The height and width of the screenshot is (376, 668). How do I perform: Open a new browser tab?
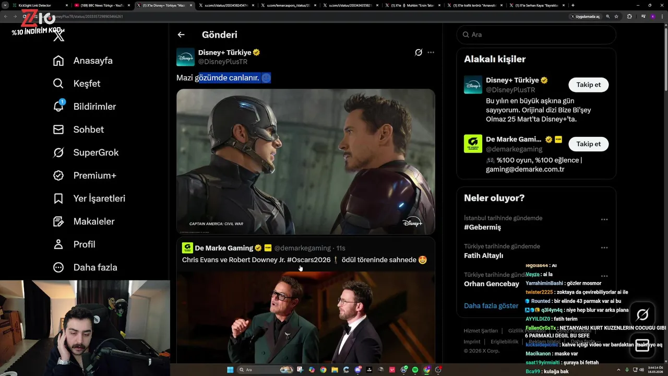coord(573,5)
